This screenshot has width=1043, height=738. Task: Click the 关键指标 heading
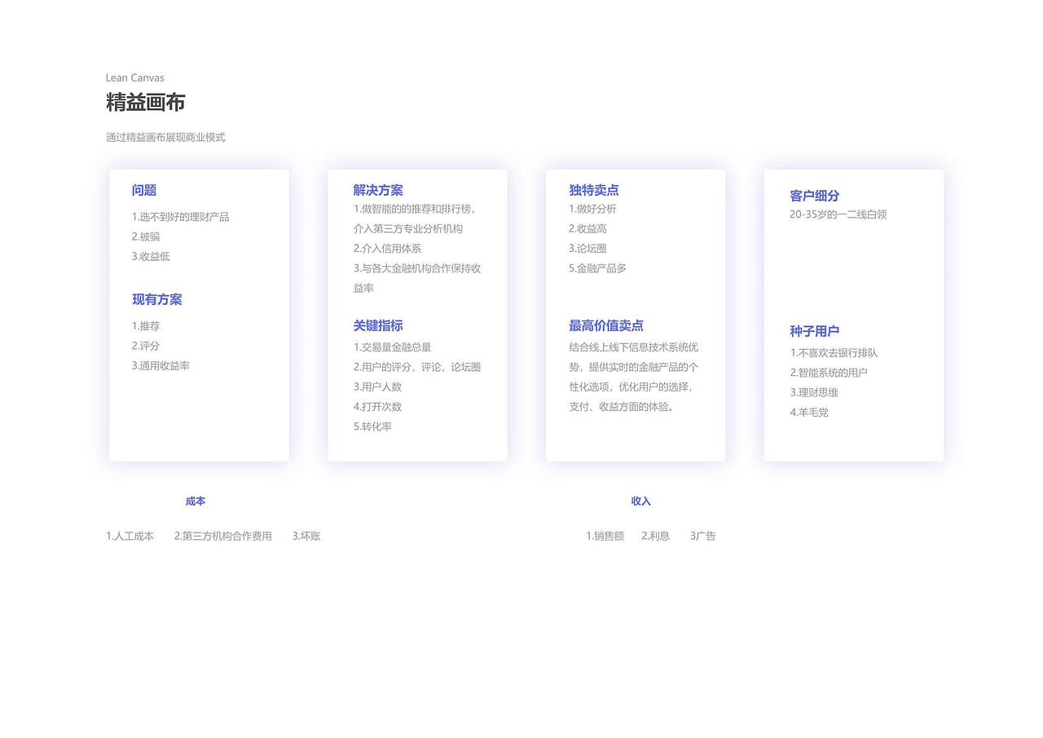377,325
